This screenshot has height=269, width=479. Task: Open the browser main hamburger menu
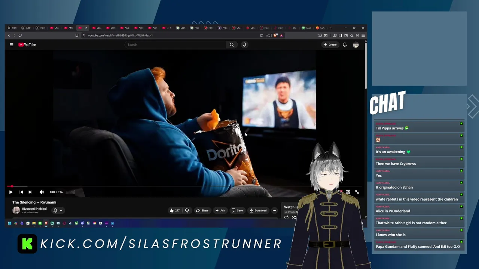point(363,35)
